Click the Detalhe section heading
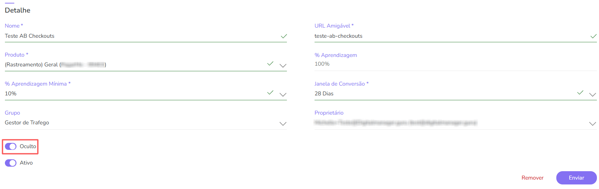 17,10
